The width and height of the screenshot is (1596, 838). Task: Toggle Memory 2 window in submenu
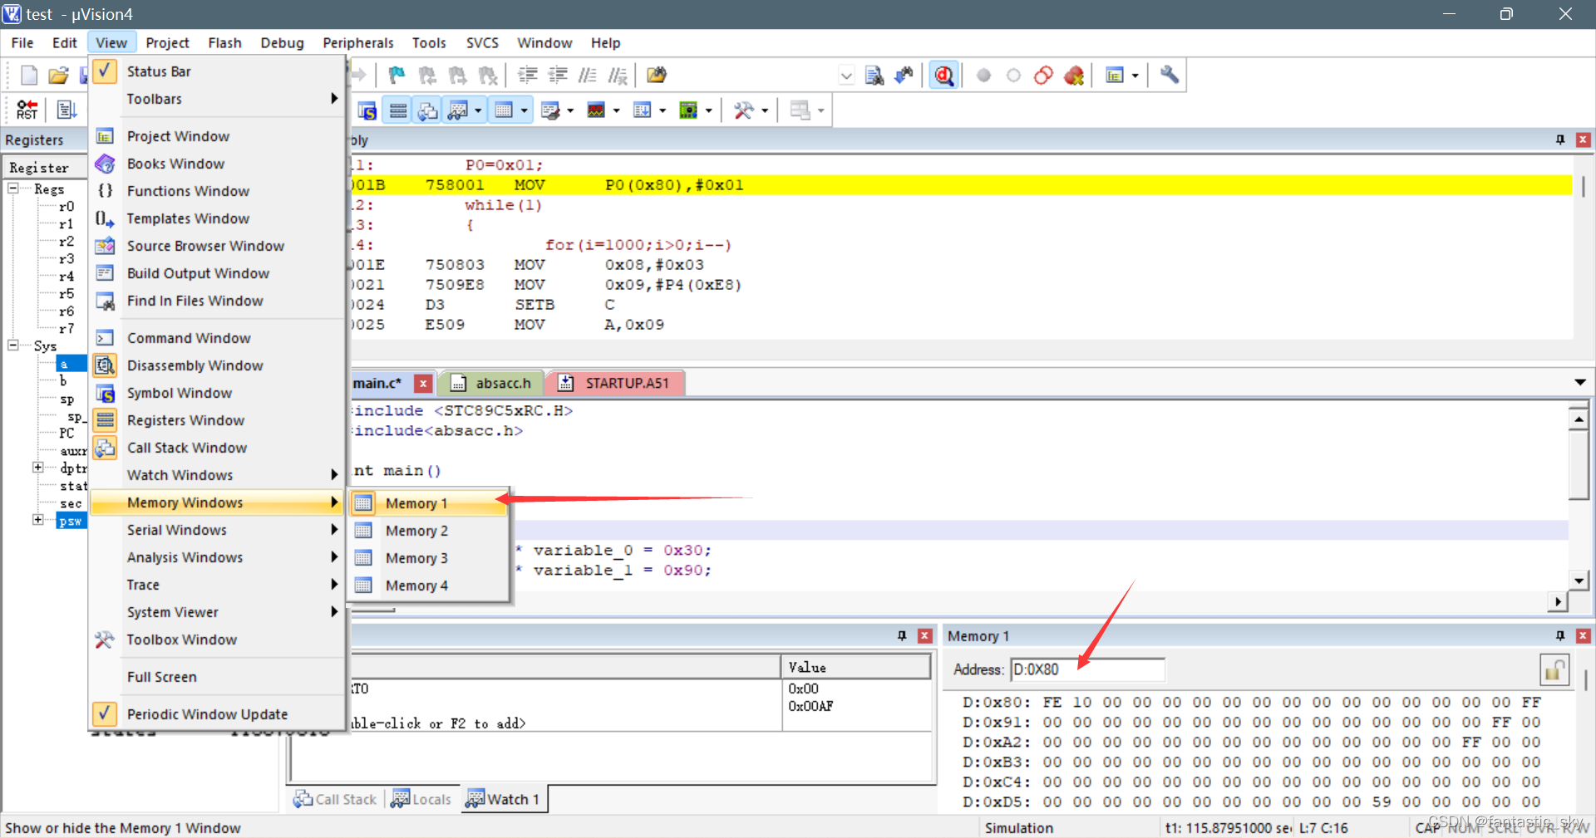tap(429, 531)
